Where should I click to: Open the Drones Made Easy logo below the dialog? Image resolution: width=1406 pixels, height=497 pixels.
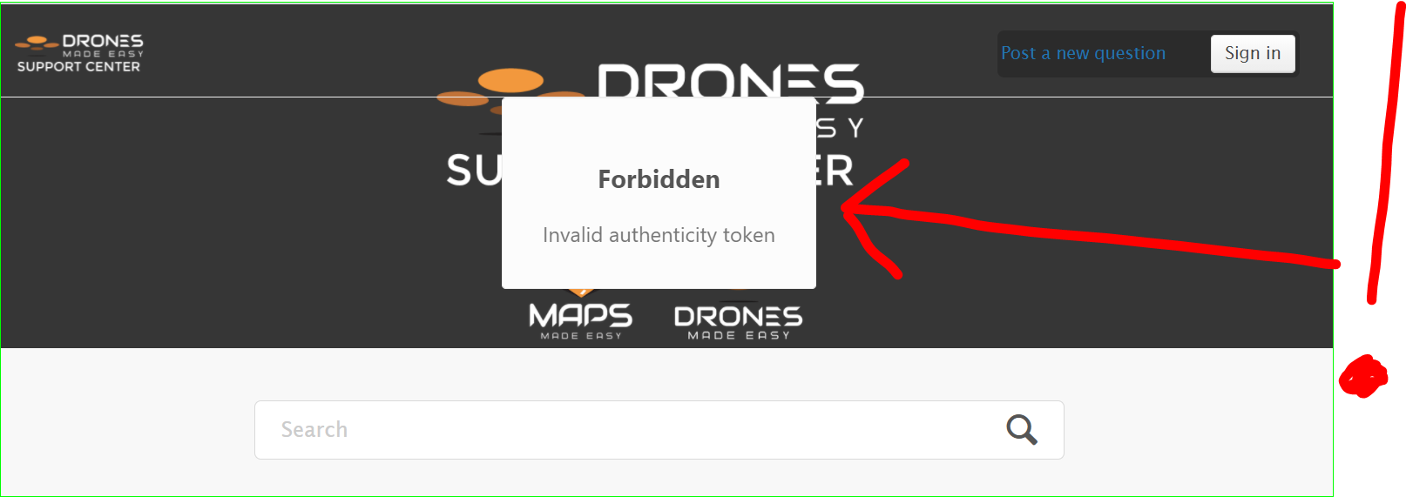click(738, 319)
